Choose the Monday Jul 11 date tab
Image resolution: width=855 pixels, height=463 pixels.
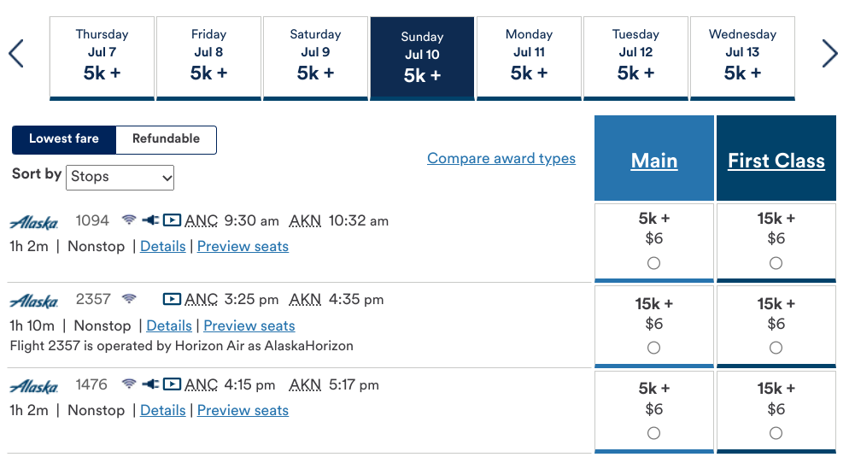coord(529,58)
